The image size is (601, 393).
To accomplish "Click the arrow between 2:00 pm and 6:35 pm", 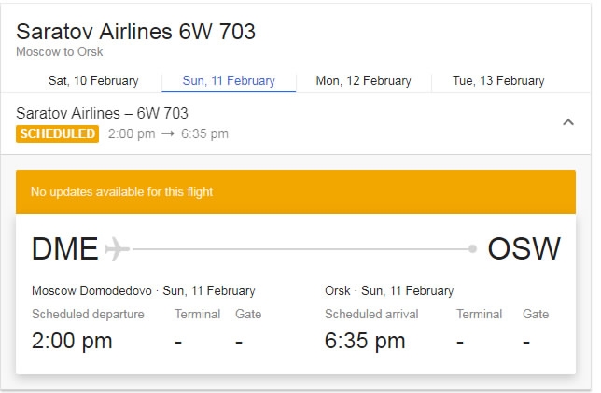I will point(168,134).
